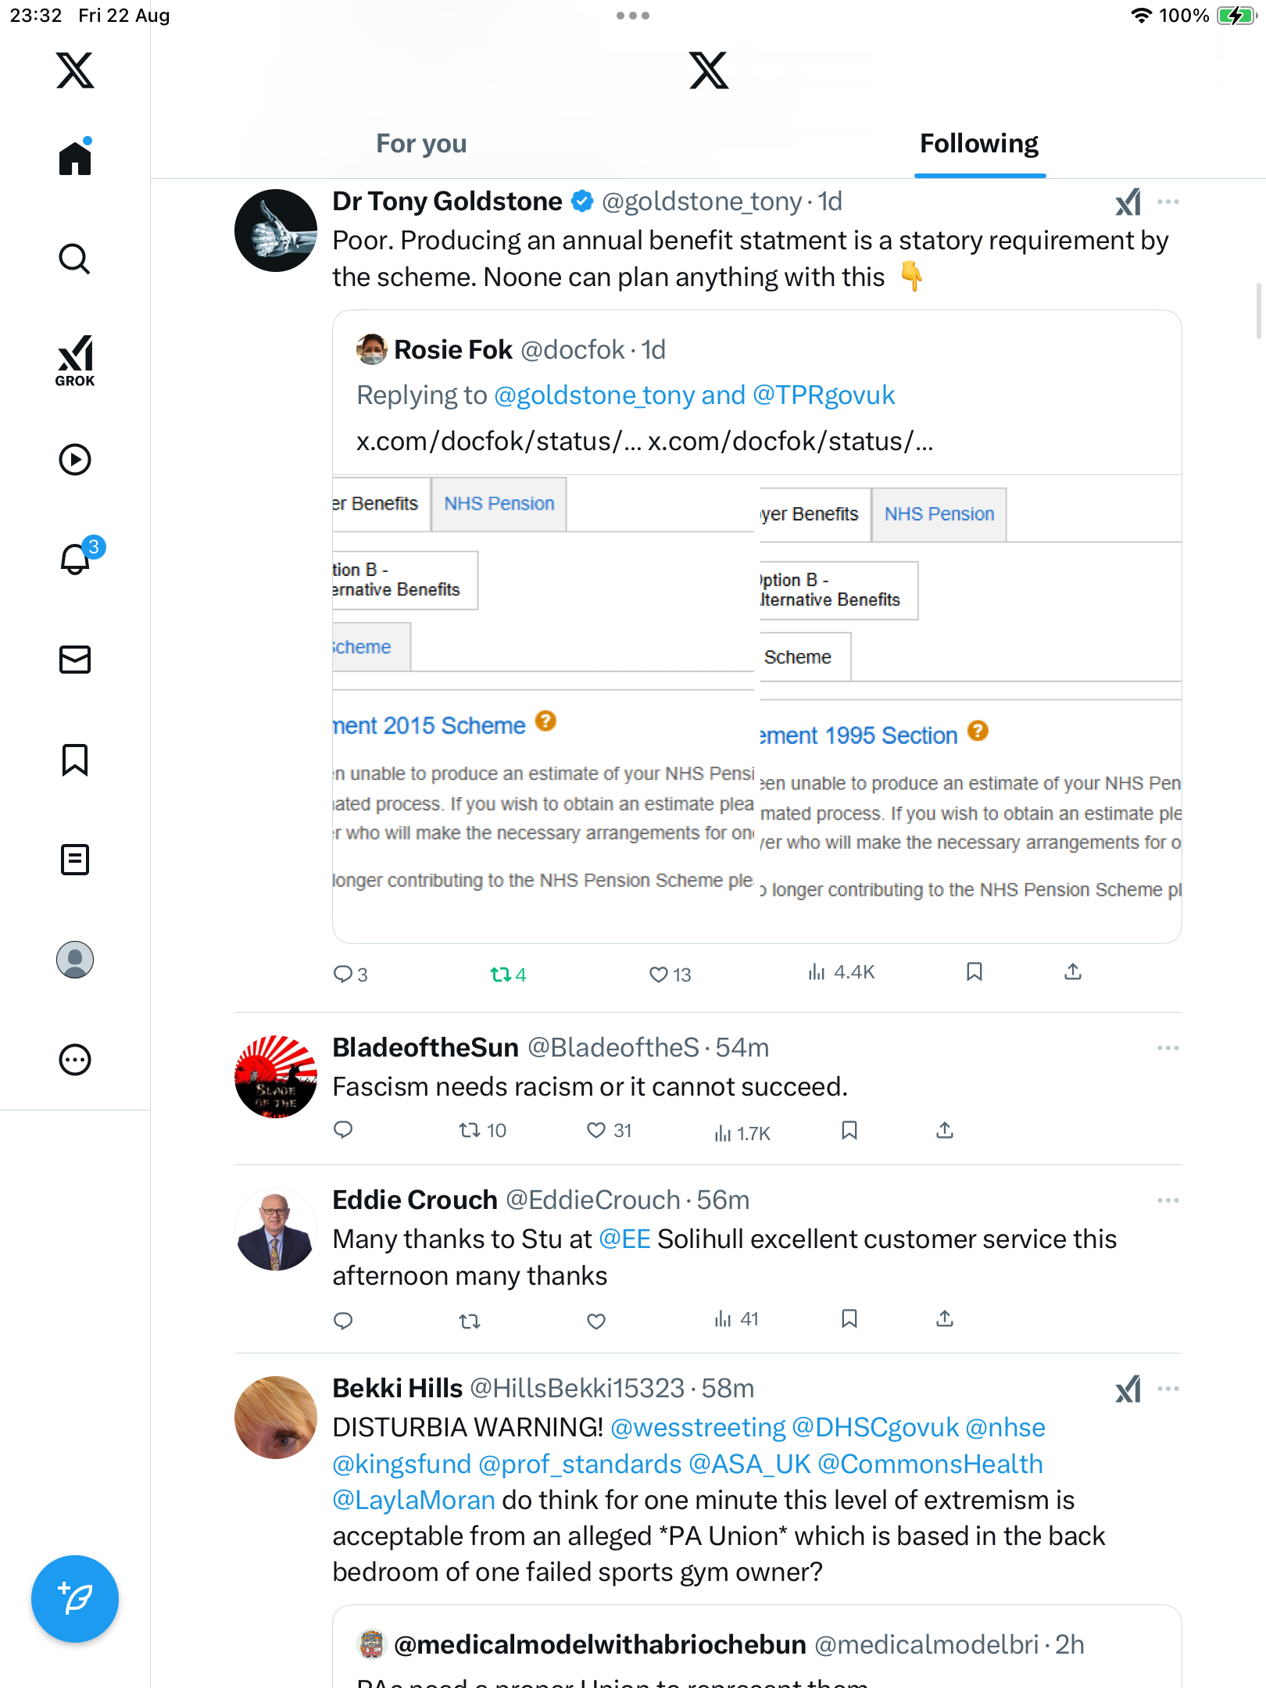Open the Search page
The image size is (1266, 1688).
(75, 259)
